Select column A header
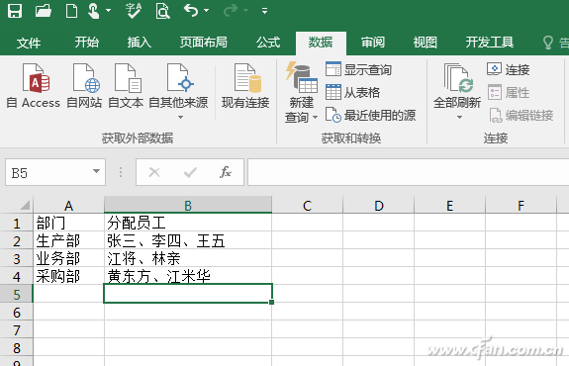This screenshot has width=569, height=366. 68,206
